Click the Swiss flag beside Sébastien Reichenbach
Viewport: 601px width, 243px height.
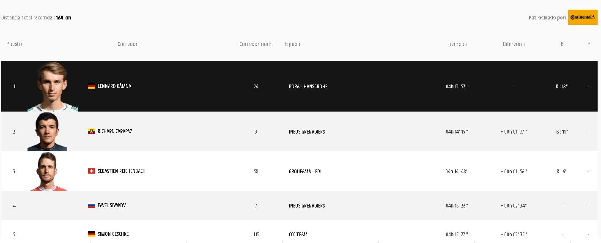tap(91, 171)
